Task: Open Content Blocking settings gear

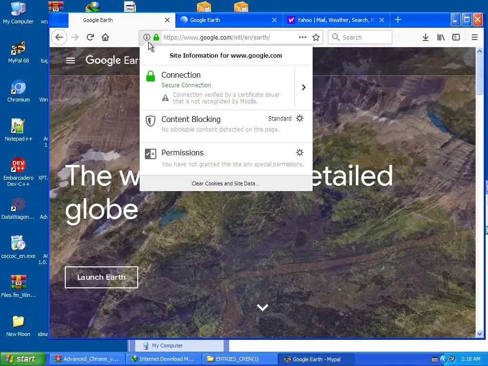Action: tap(300, 118)
